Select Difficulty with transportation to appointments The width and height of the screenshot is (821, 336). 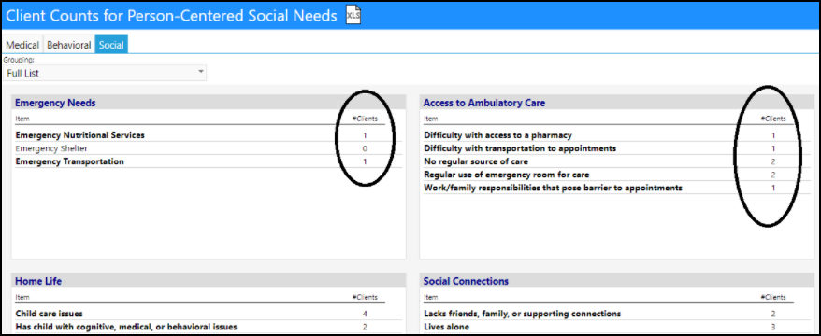[617, 148]
